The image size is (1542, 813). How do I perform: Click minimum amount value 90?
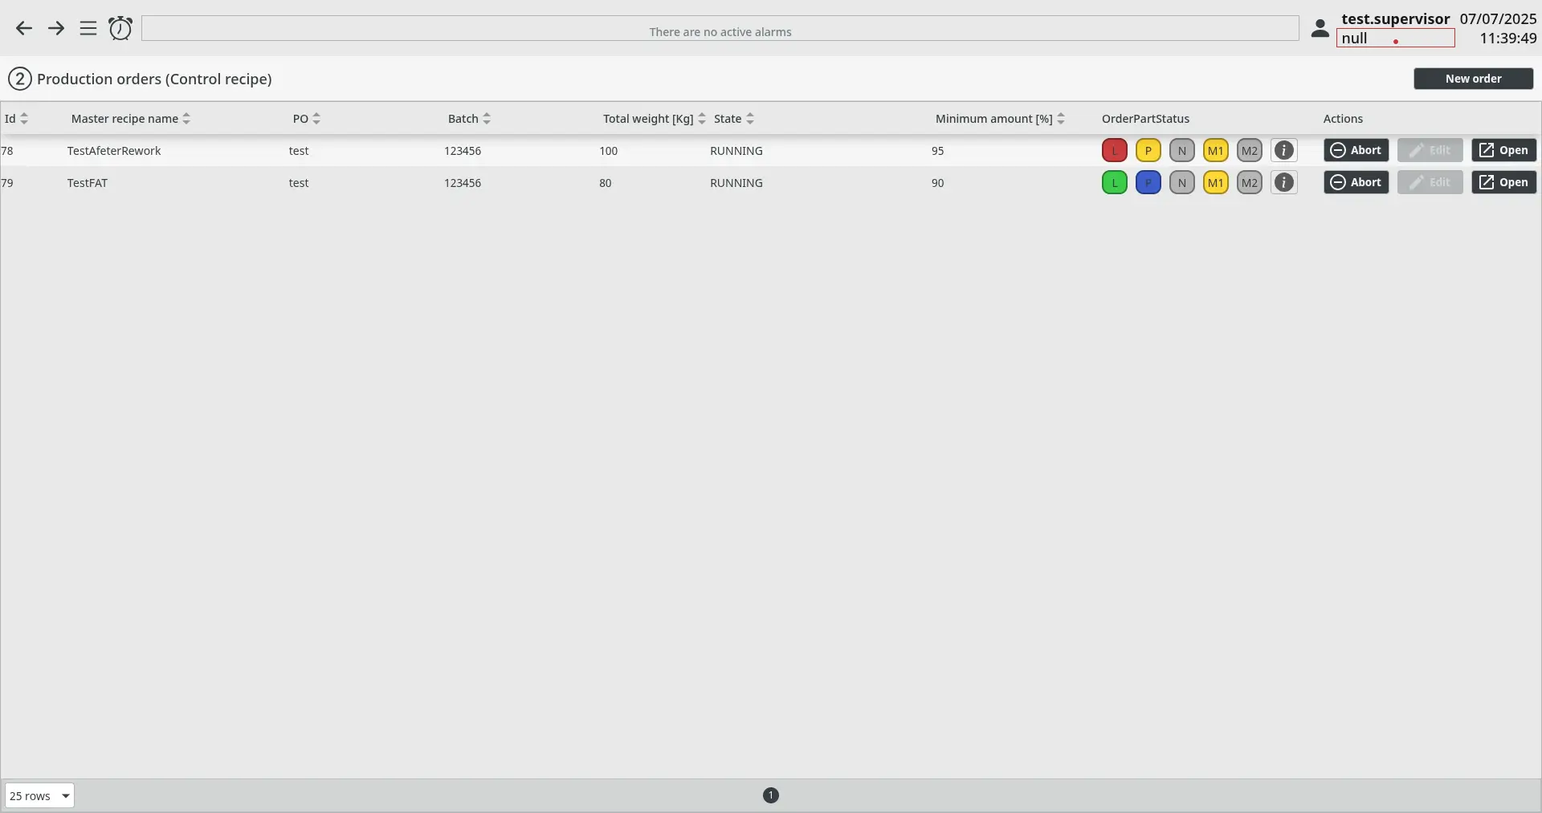pos(938,183)
